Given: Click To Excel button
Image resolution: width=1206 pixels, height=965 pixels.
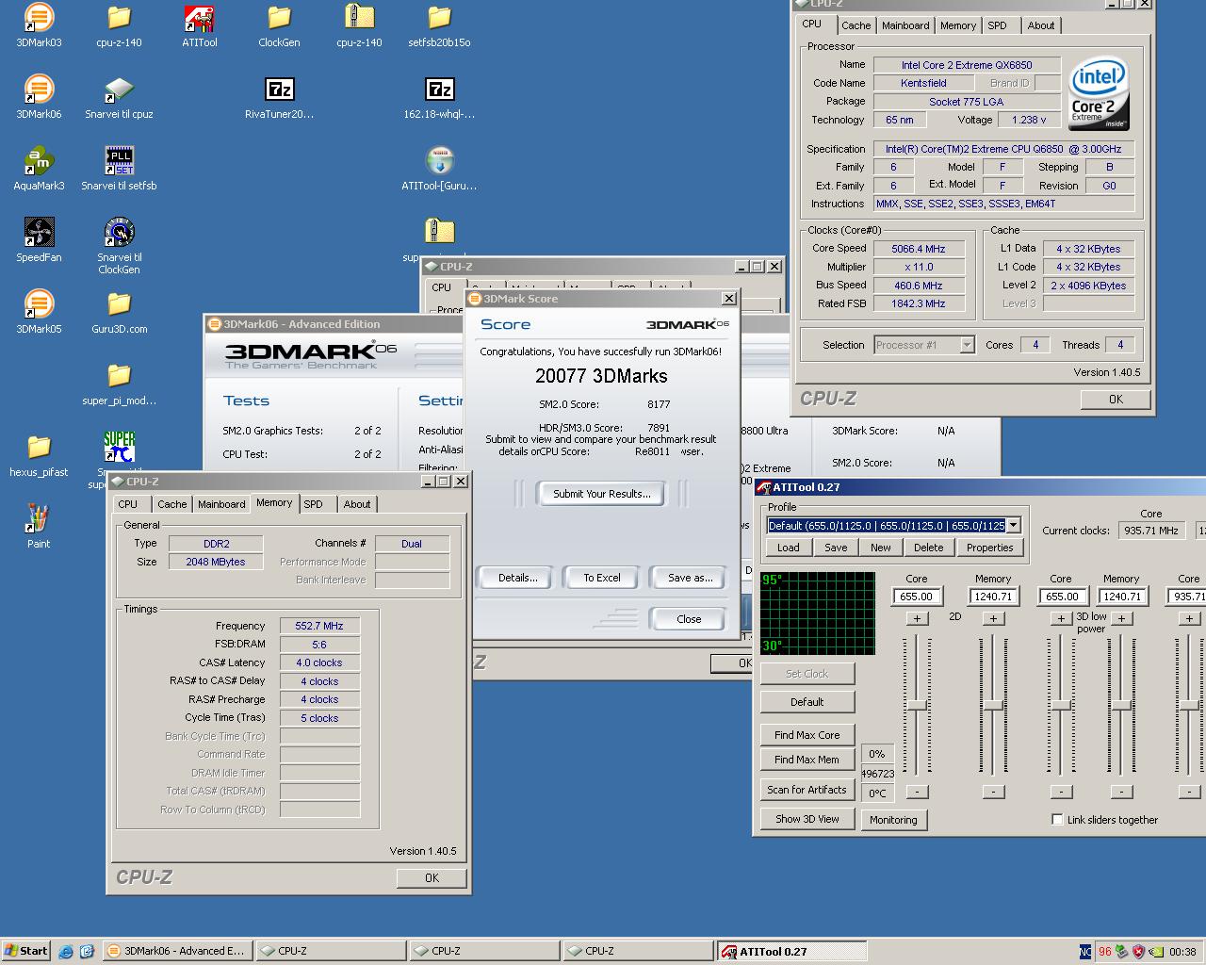Looking at the screenshot, I should coord(601,578).
